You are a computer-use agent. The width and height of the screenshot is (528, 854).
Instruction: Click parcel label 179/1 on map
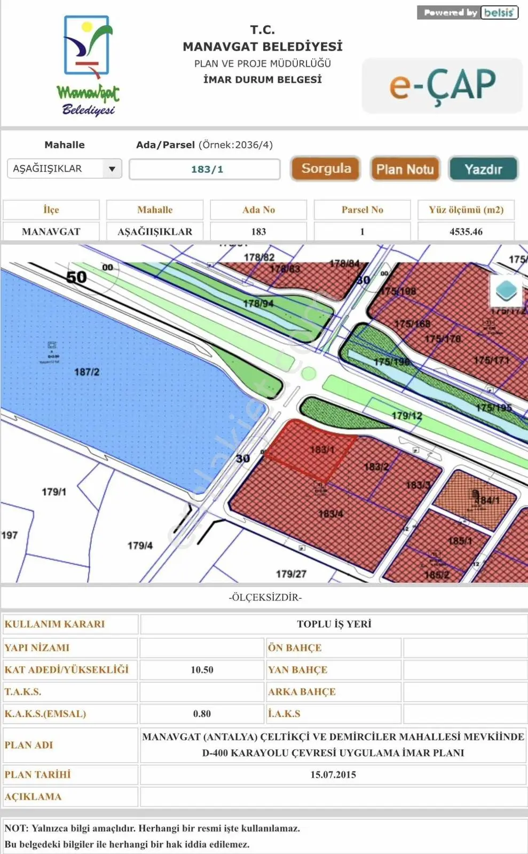tap(54, 492)
